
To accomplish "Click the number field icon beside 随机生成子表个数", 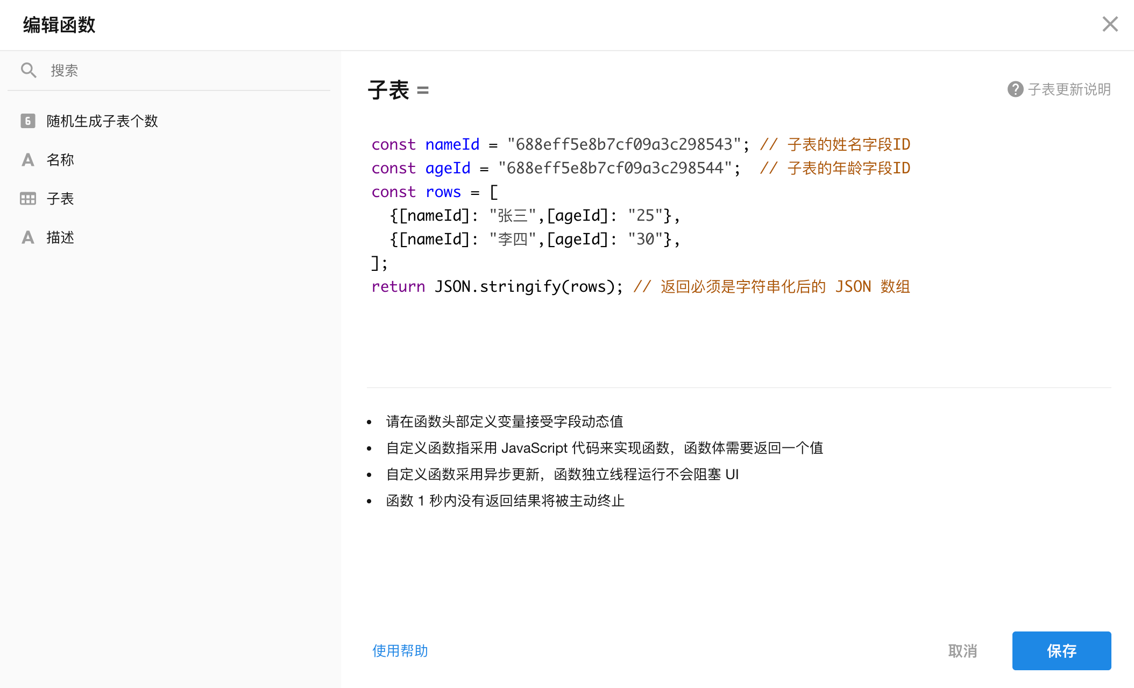I will coord(28,121).
